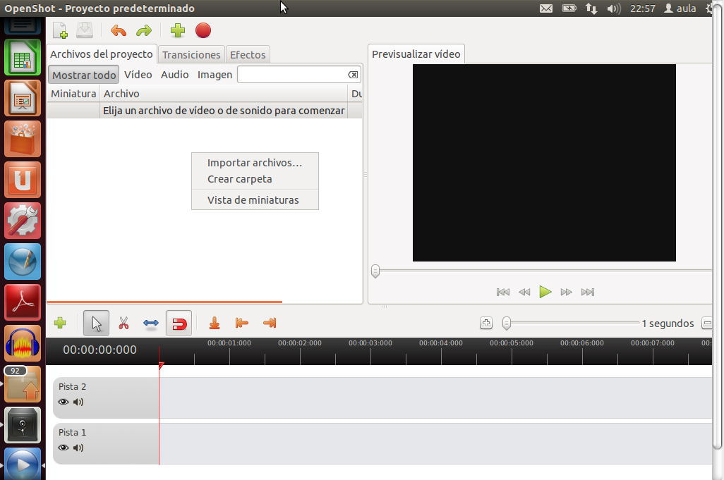Switch to the Transiciones tab
Viewport: 724px width, 480px height.
coord(191,55)
